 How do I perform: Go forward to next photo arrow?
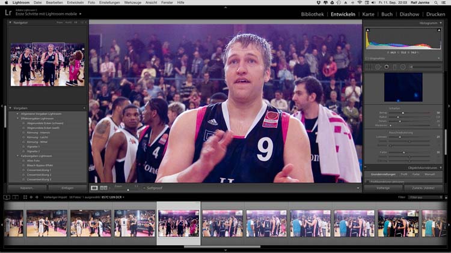[37, 197]
